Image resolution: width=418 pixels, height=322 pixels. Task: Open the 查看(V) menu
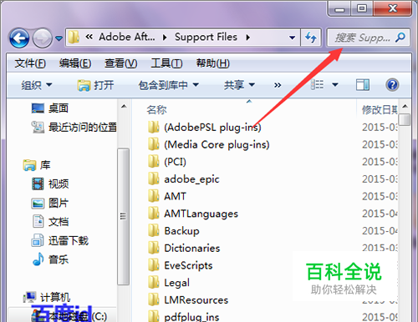tap(120, 63)
